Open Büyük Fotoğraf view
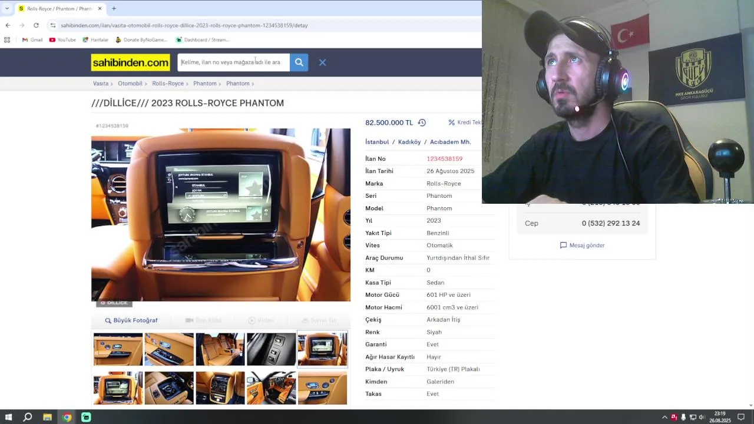Screen dimensions: 754x424 pos(131,320)
